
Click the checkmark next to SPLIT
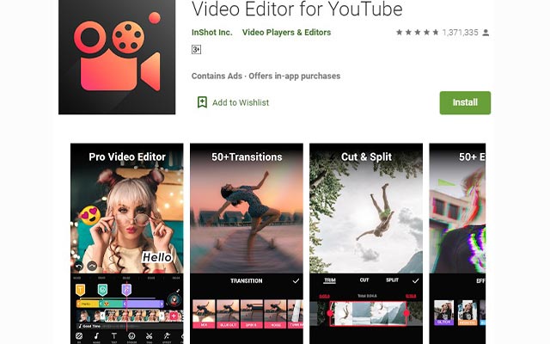(x=416, y=281)
